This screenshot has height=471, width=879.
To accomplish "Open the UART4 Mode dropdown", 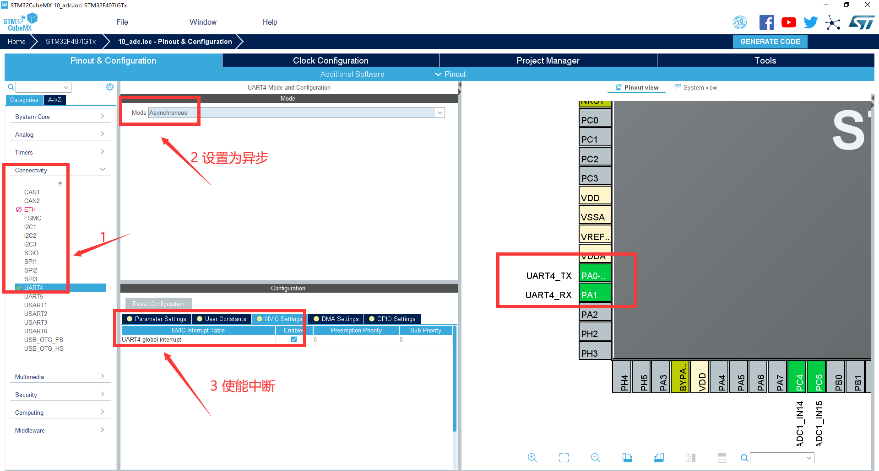I will coord(439,113).
